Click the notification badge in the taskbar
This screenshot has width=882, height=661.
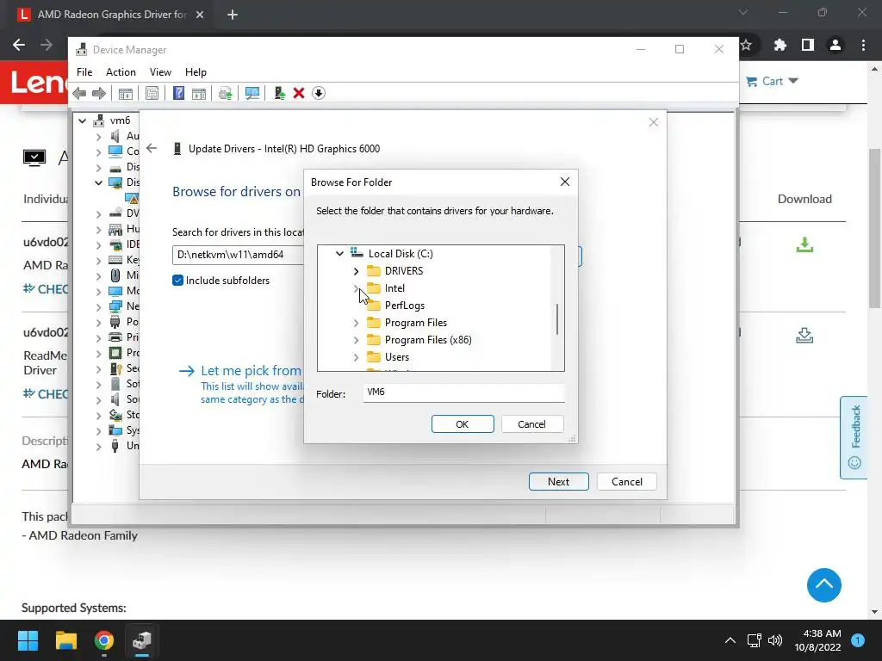tap(857, 640)
